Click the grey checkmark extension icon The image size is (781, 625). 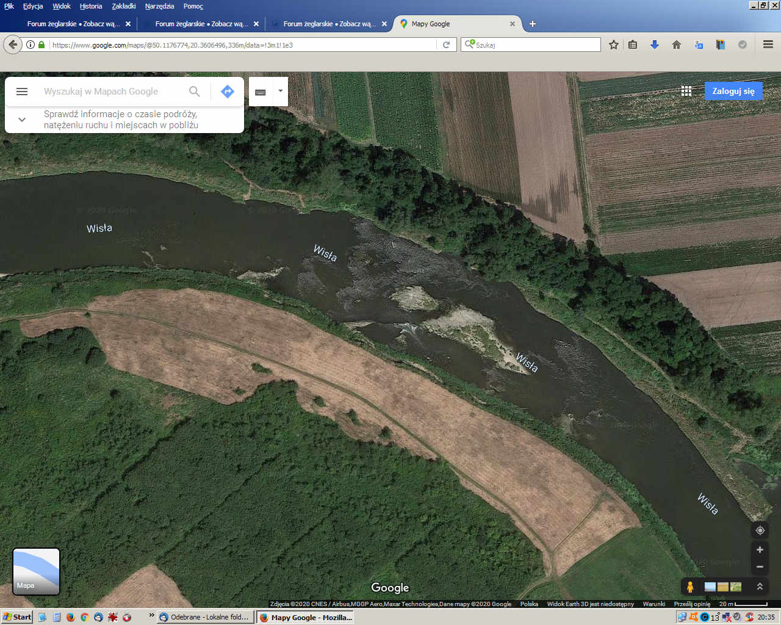[743, 45]
